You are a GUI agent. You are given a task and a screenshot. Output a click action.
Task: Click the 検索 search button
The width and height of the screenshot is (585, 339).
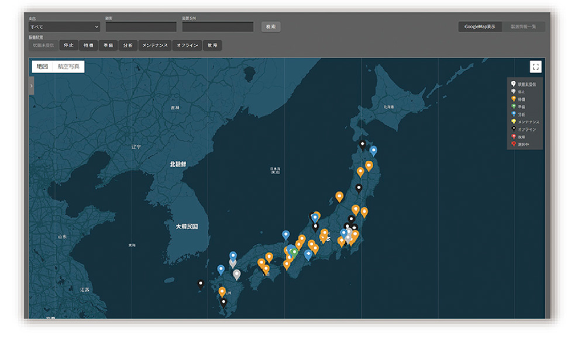click(271, 27)
